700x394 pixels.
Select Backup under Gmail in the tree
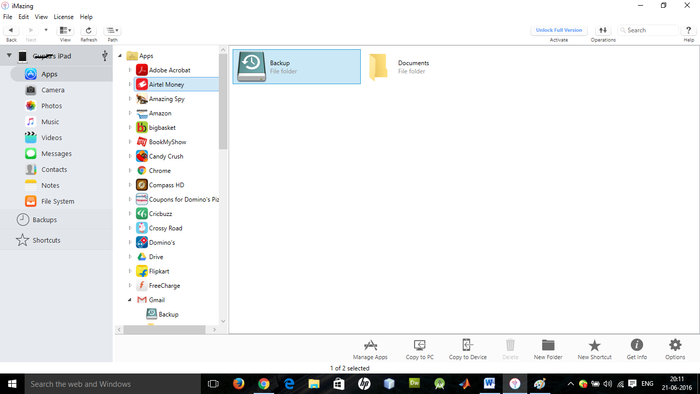[x=168, y=314]
